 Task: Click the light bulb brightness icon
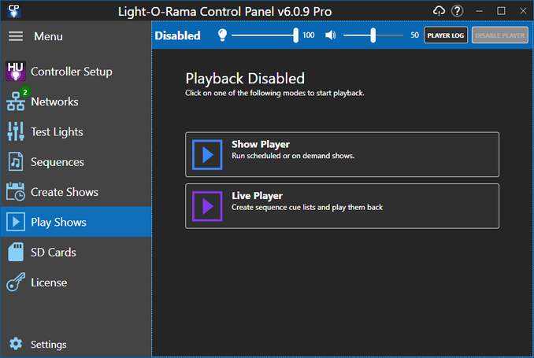(x=222, y=35)
